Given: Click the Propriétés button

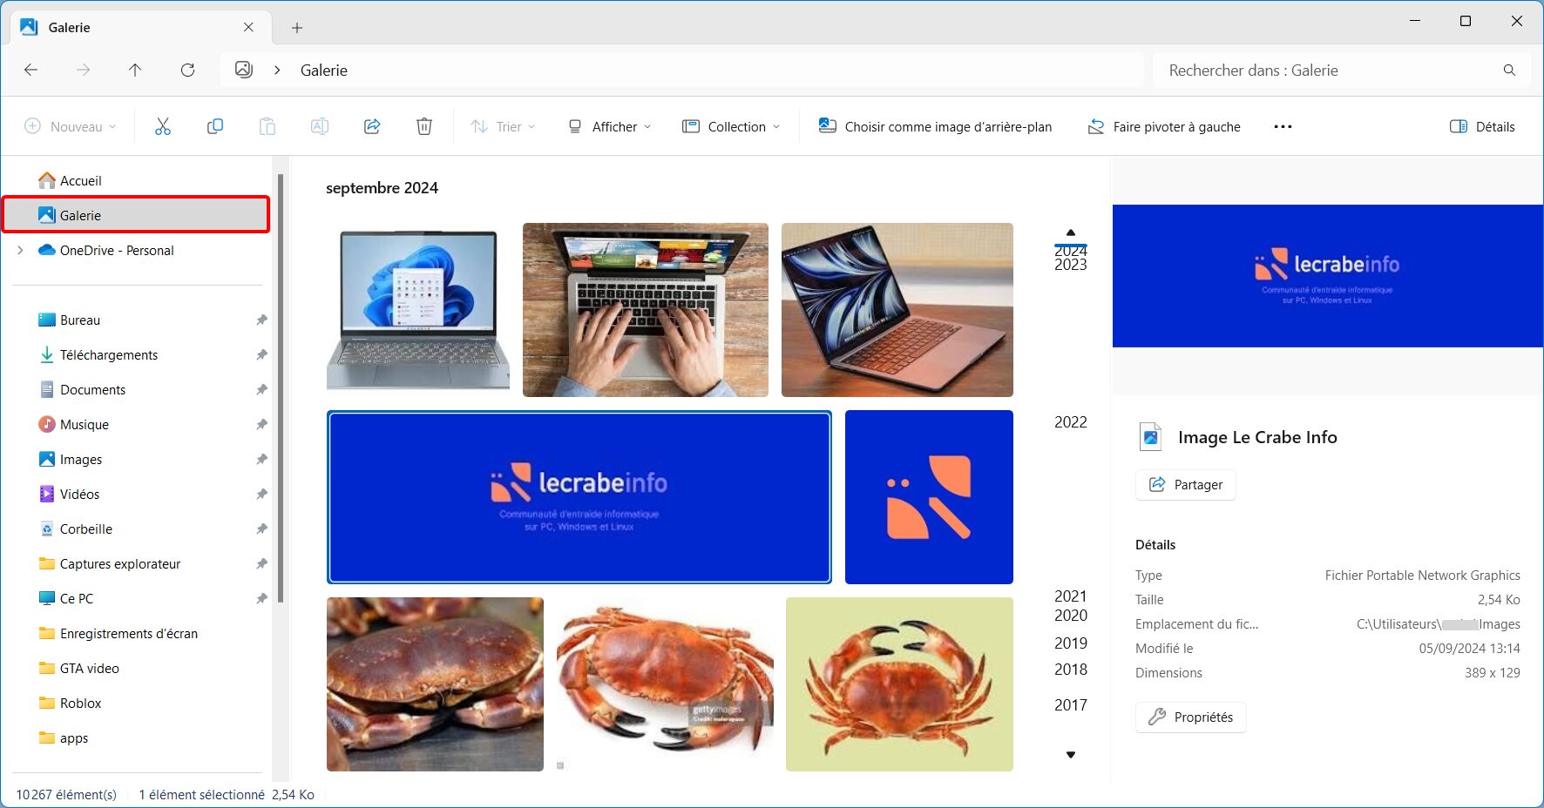Looking at the screenshot, I should point(1191,717).
